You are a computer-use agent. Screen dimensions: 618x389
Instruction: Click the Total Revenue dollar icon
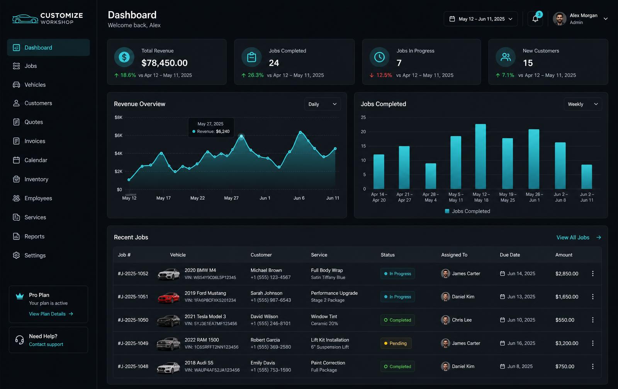124,57
